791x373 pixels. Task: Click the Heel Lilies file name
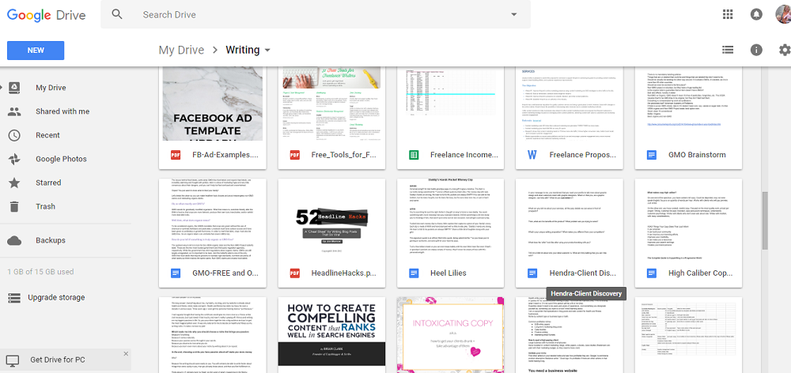pos(448,273)
